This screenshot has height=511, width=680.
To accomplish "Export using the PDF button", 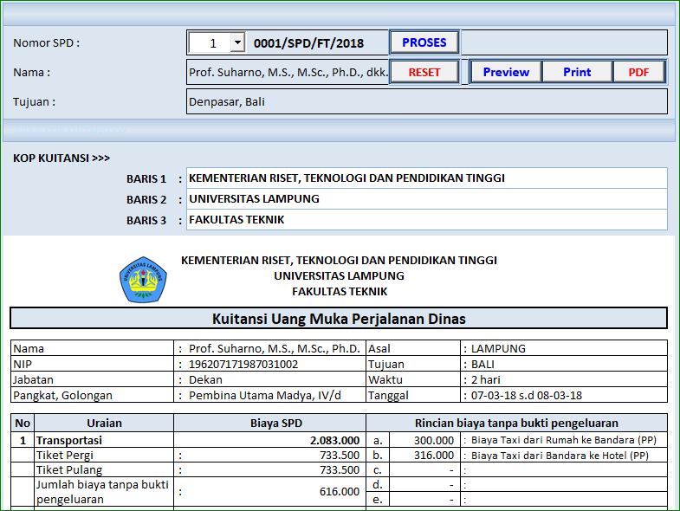I will pos(638,72).
